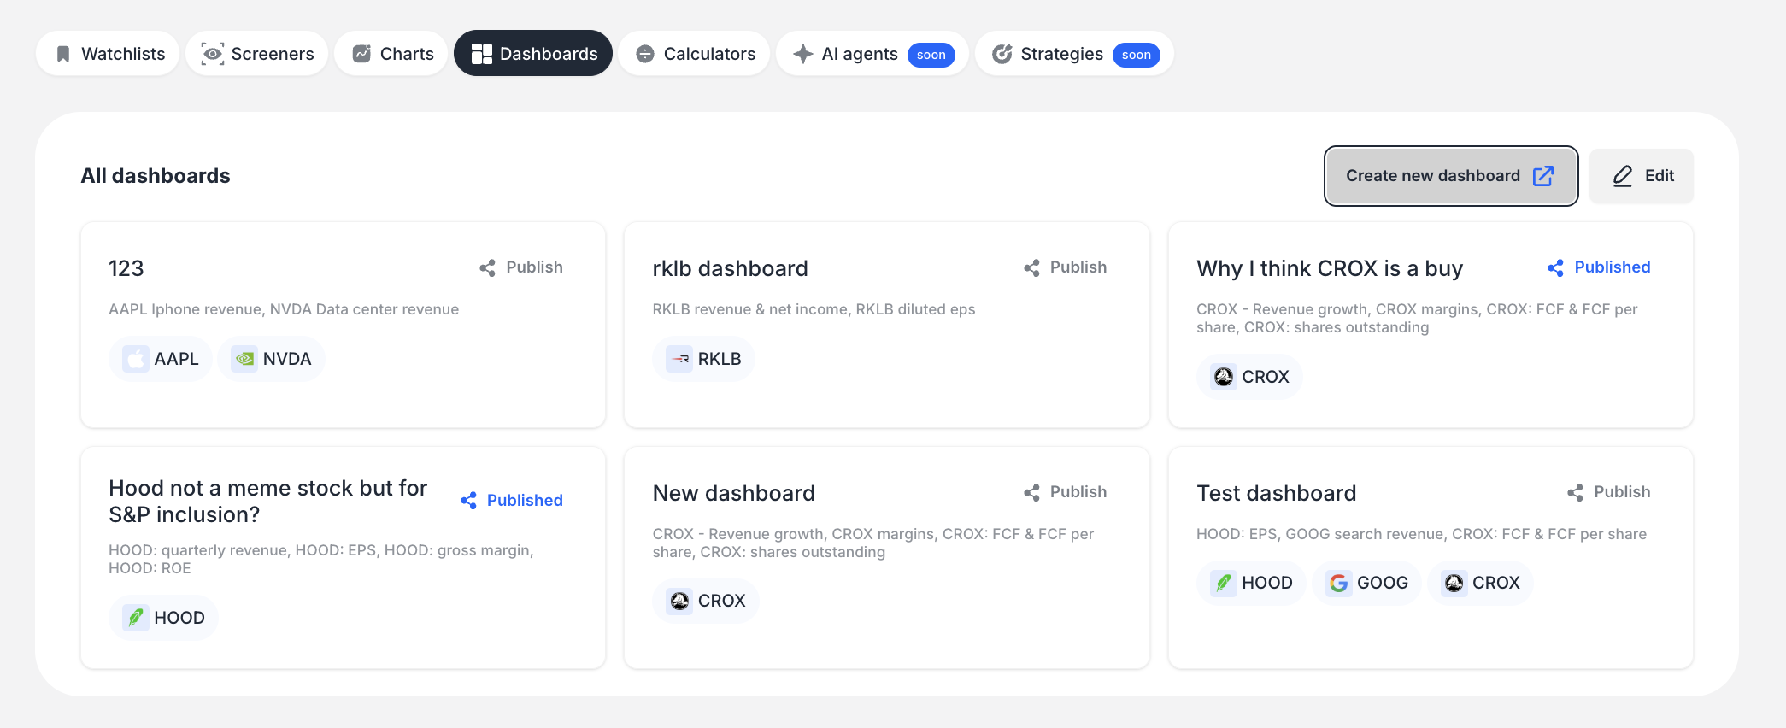Image resolution: width=1786 pixels, height=728 pixels.
Task: Open Hood not a meme stock dashboard title
Action: point(268,501)
